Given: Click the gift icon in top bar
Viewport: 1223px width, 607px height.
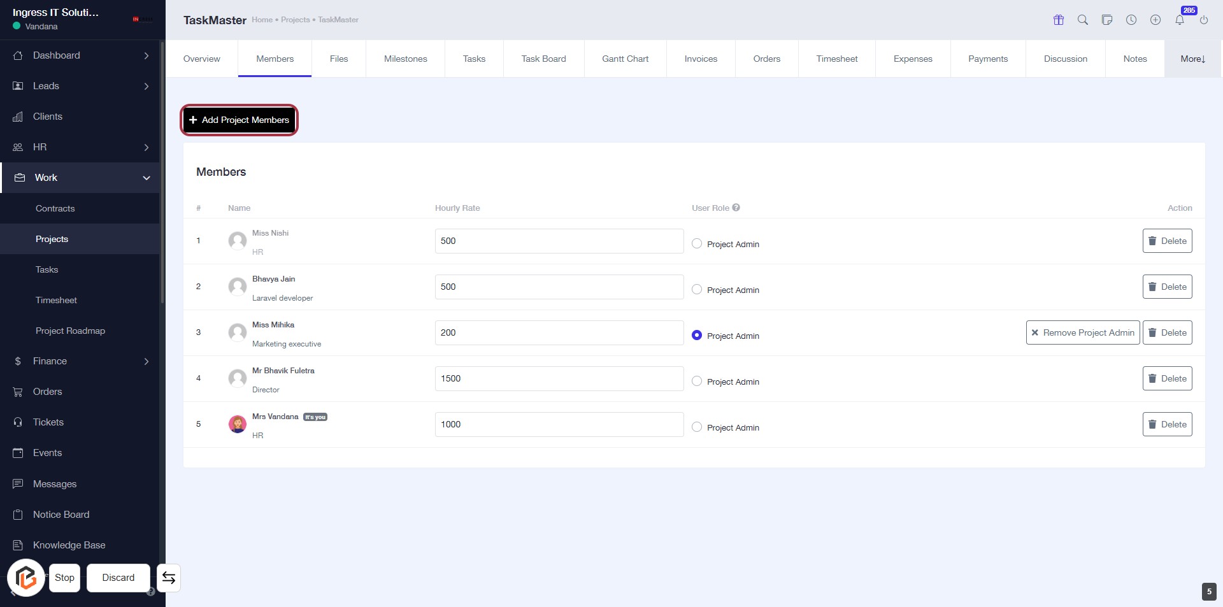Looking at the screenshot, I should point(1059,20).
